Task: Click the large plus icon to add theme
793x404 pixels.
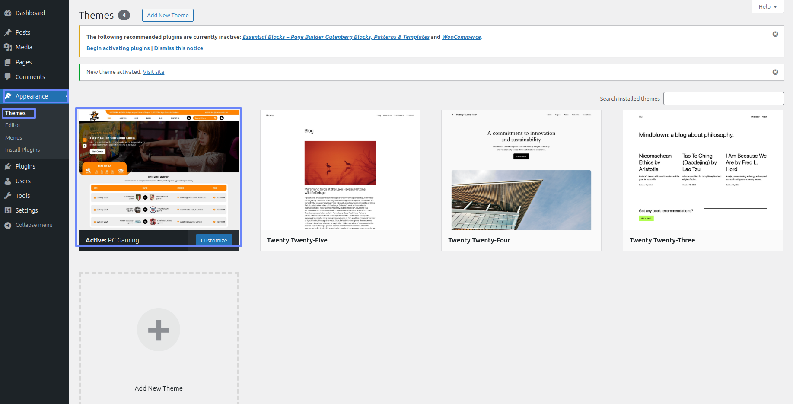Action: coord(159,330)
